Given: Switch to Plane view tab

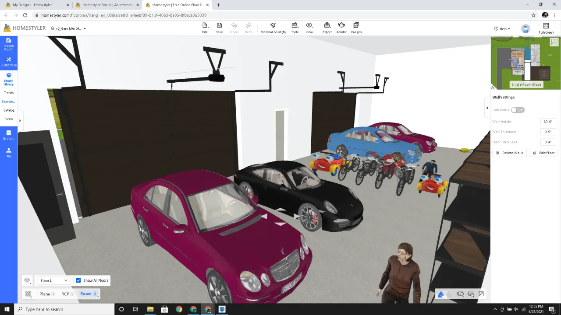Looking at the screenshot, I should 45,294.
